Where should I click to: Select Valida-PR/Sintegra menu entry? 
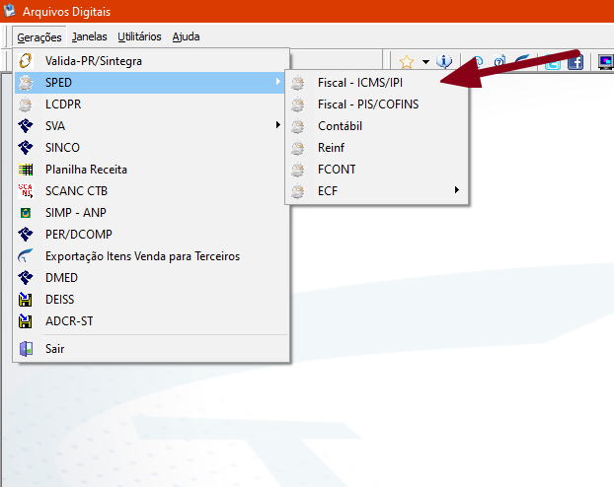[151, 61]
